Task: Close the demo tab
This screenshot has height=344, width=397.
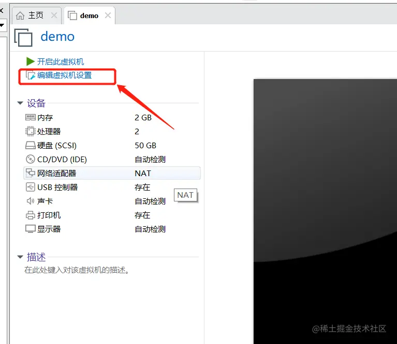Action: click(108, 15)
